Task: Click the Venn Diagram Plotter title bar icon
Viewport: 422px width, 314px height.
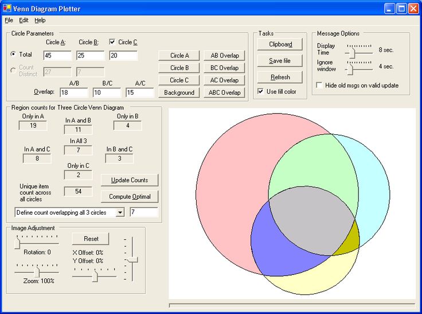Action: tap(7, 9)
